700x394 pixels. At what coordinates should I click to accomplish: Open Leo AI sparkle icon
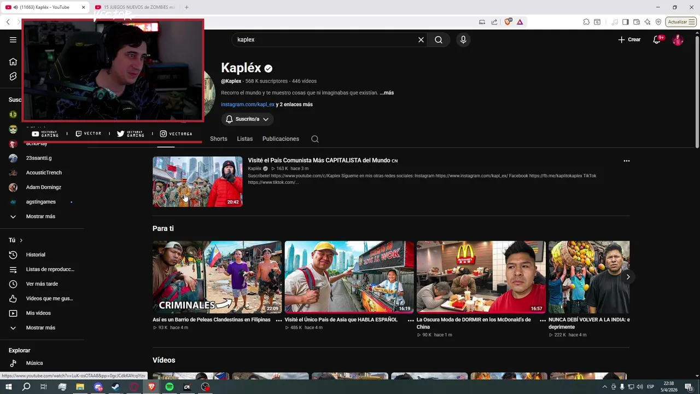(647, 22)
